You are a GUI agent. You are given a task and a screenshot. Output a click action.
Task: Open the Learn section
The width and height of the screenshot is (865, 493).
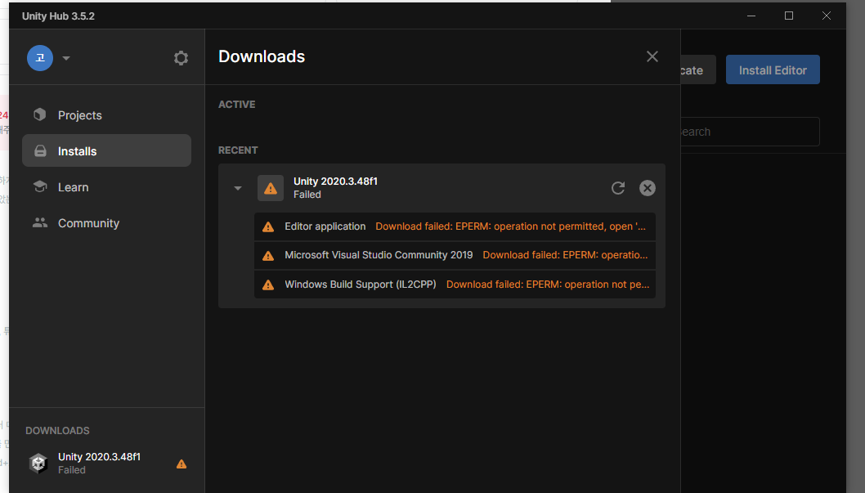tap(106, 187)
